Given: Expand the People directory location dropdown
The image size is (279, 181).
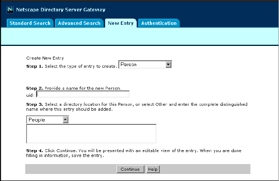Looking at the screenshot, I should click(47, 120).
